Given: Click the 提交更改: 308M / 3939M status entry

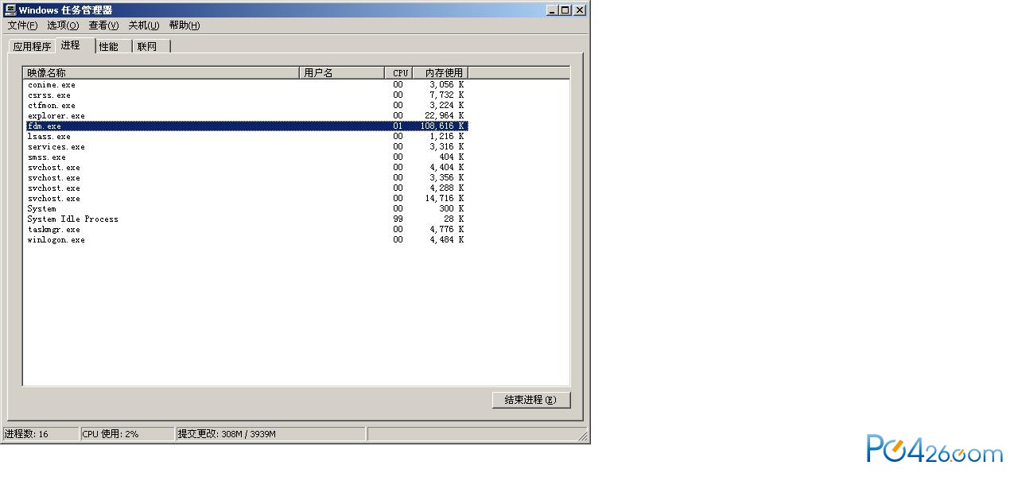Looking at the screenshot, I should pyautogui.click(x=270, y=434).
